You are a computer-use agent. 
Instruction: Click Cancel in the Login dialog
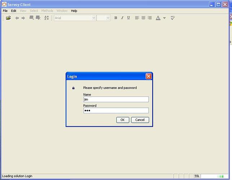[140, 120]
